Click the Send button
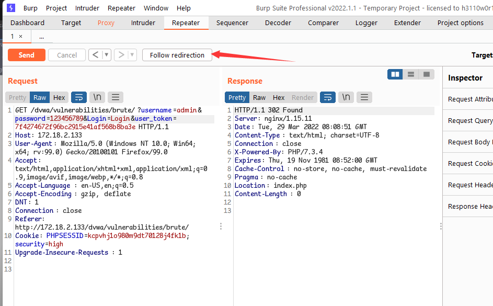493x306 pixels. pyautogui.click(x=27, y=55)
